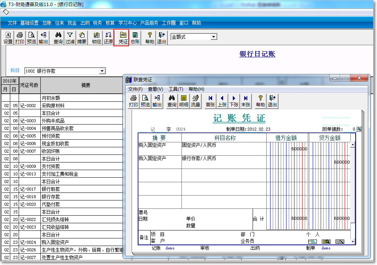The width and height of the screenshot is (377, 265).
Task: Expand the 金额式 format dropdown
Action: tap(213, 37)
